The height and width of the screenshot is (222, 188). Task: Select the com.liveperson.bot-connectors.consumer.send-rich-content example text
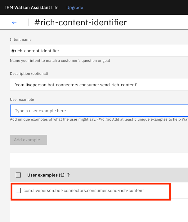(x=84, y=190)
